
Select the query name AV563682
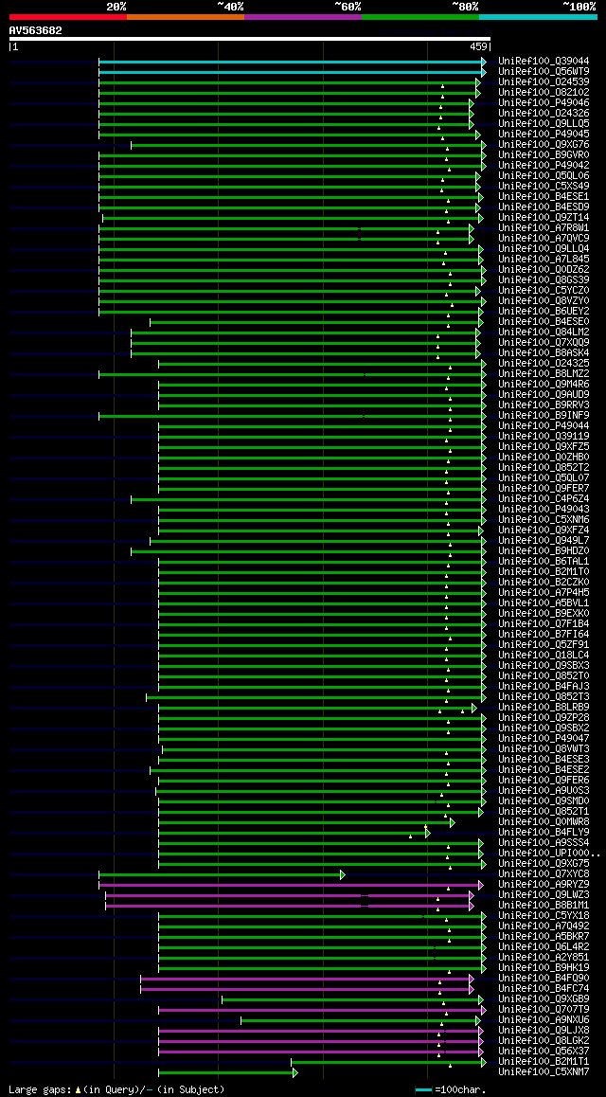pos(36,30)
